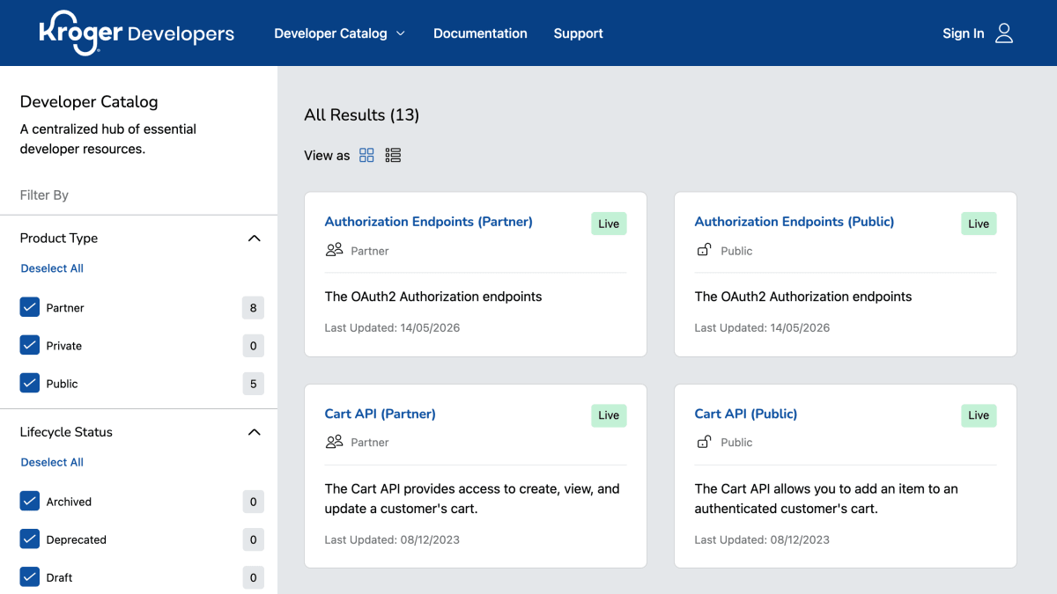Viewport: 1057px width, 594px height.
Task: Click Last Updated date on Cart API (Partner)
Action: [392, 539]
